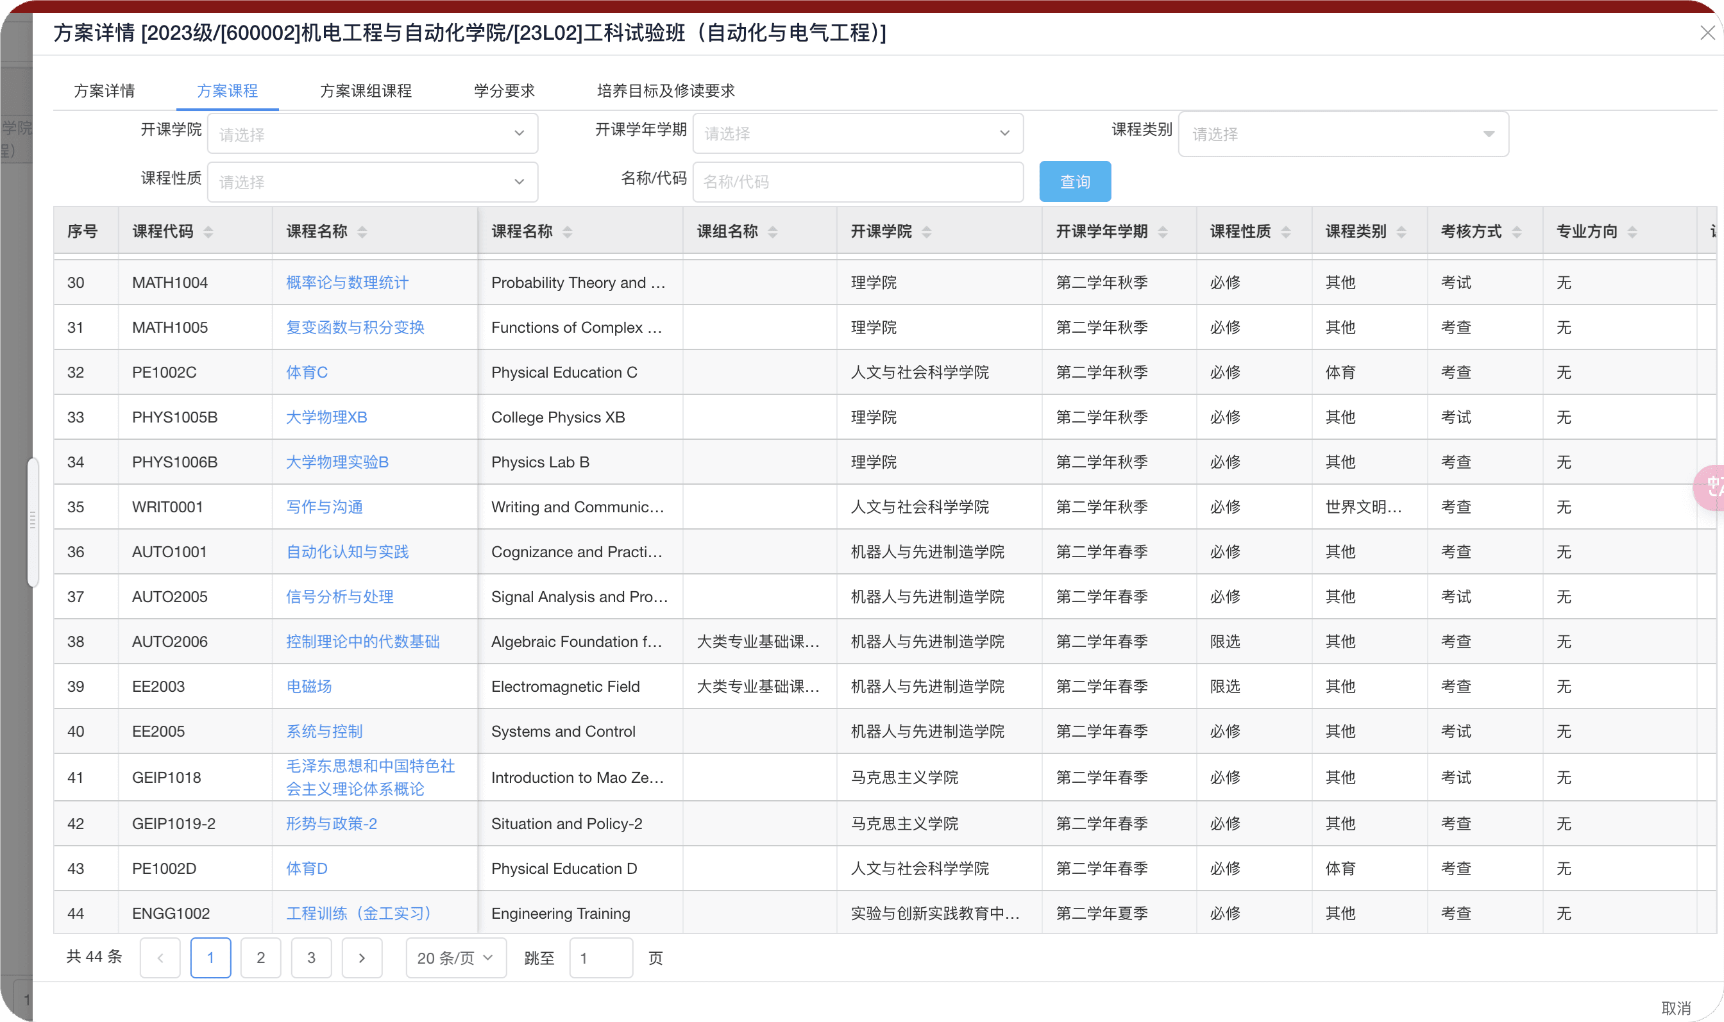Close the 方案详情 dialog with X
The image size is (1724, 1022).
1707,33
